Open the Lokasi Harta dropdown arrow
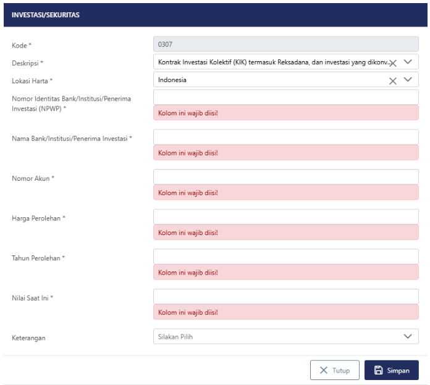The width and height of the screenshot is (430, 385). pos(407,80)
